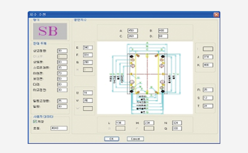The width and height of the screenshot is (248, 153).
Task: Select the A dimension input field
Action: click(x=132, y=30)
